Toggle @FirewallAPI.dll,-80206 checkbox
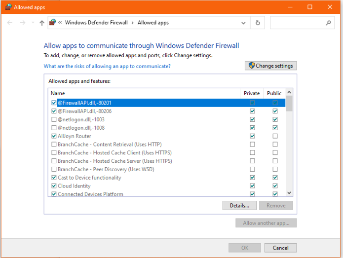Screen dimensions: 343x258 [x=54, y=111]
